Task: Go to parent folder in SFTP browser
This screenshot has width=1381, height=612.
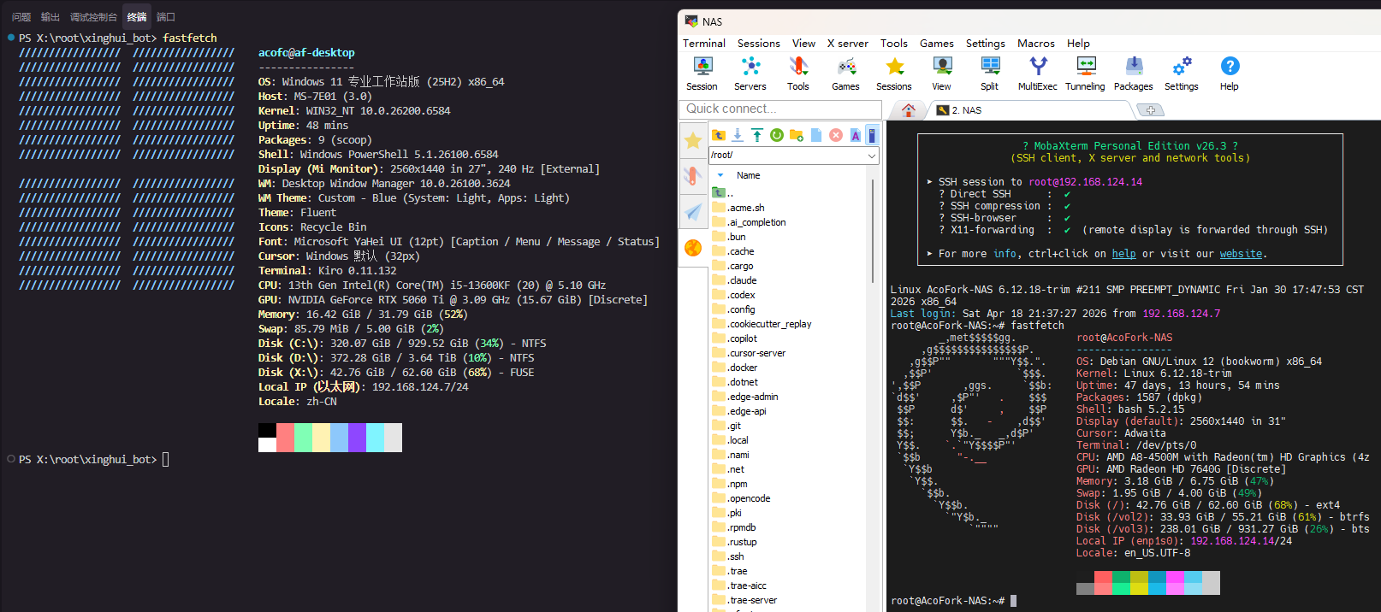Action: [x=719, y=135]
